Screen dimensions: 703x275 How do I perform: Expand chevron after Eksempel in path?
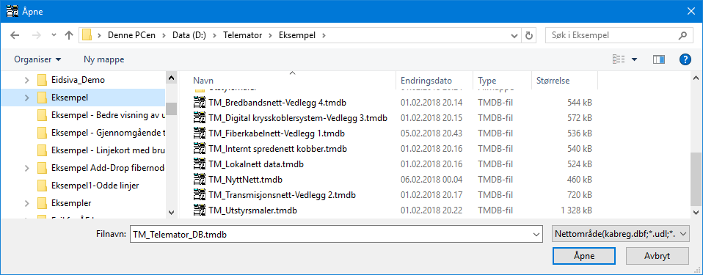324,35
